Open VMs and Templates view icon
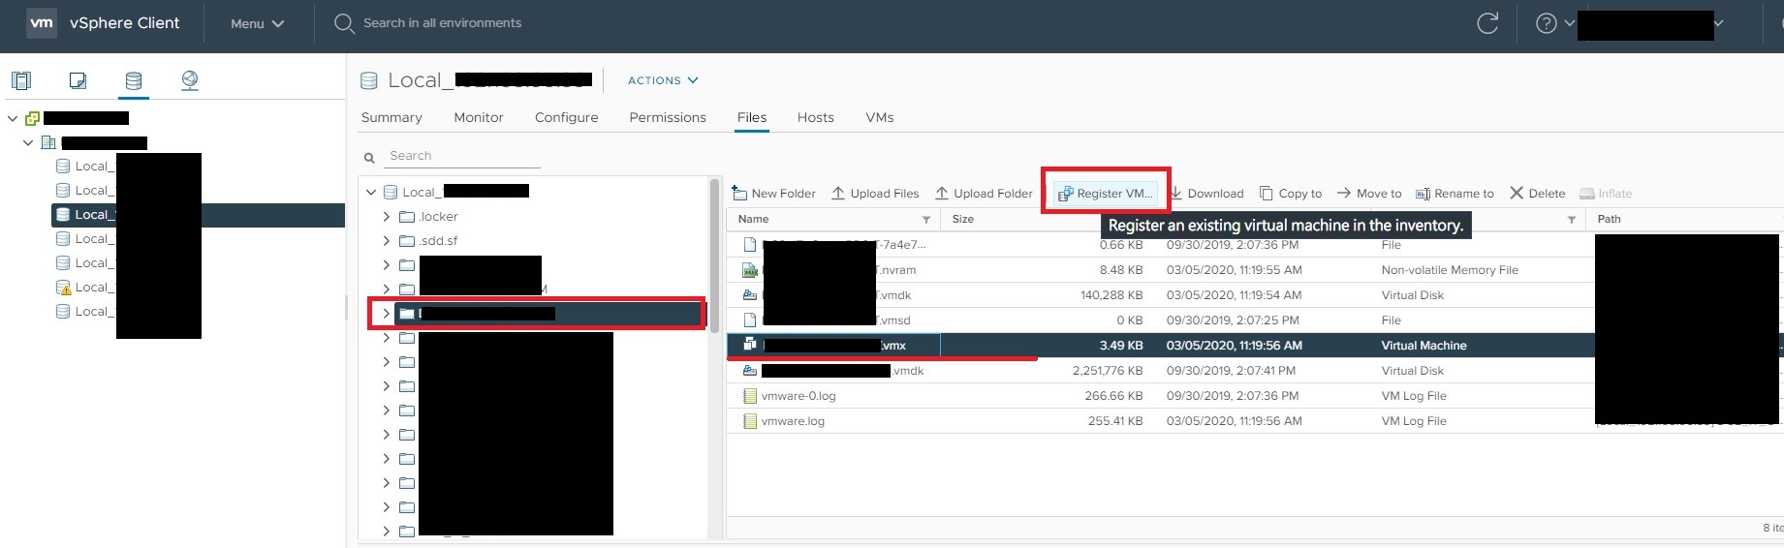 tap(78, 80)
